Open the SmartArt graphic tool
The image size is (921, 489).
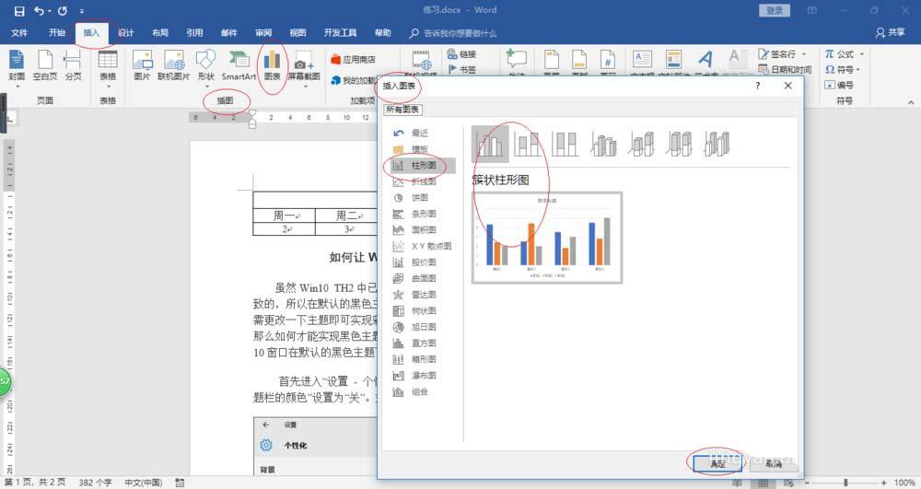(239, 65)
